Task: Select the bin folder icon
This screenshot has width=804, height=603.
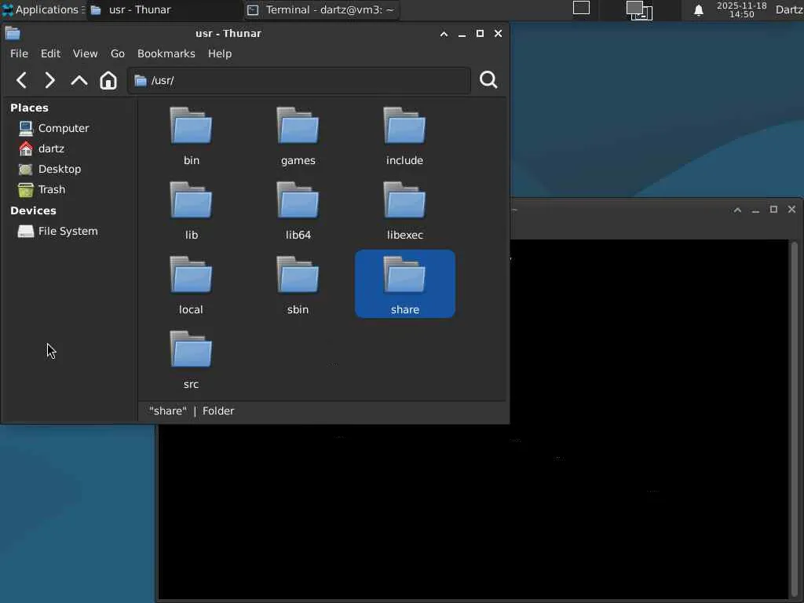Action: pos(191,126)
